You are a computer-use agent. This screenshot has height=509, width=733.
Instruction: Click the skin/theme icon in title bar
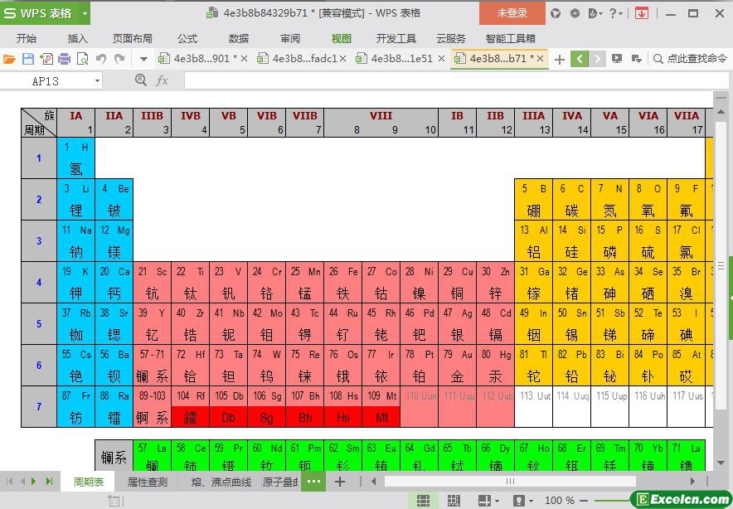tap(556, 13)
